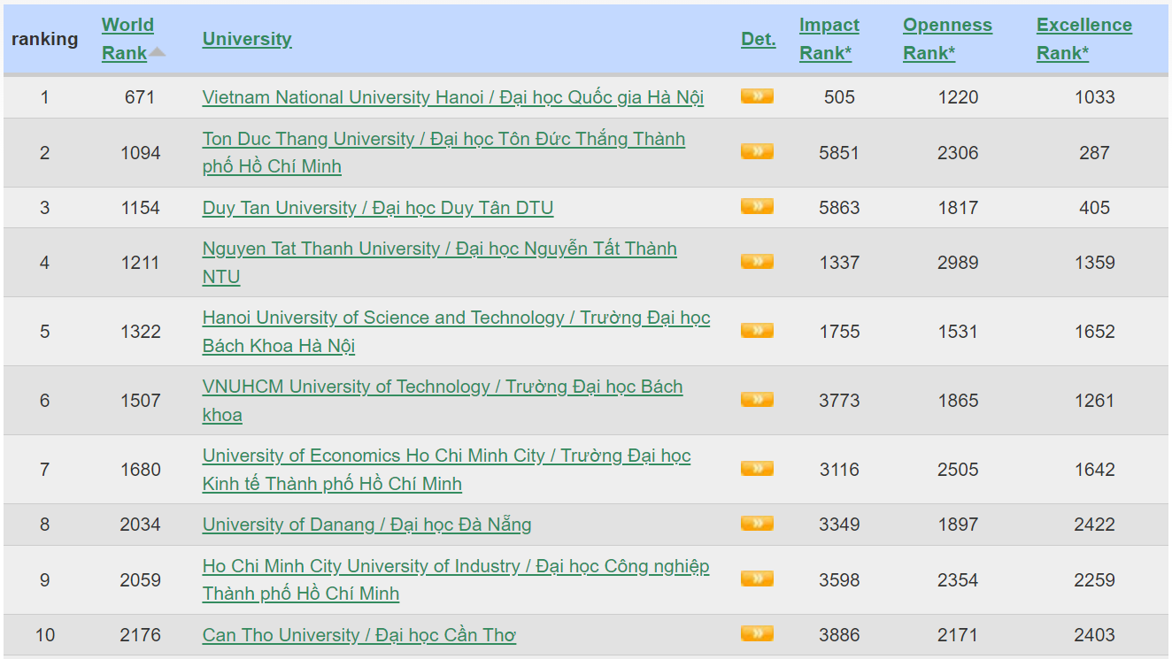
Task: Sort by Openness Rank column
Action: point(947,39)
